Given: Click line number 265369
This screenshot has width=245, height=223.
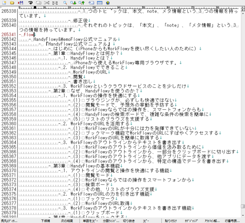Looking at the screenshot, I should [9, 165].
